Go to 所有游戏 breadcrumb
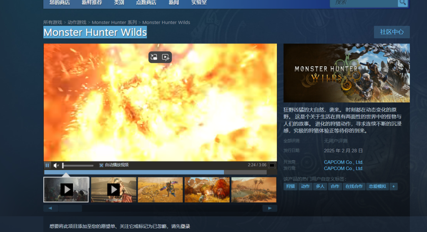Viewport: 427px width, 232px height. click(53, 22)
